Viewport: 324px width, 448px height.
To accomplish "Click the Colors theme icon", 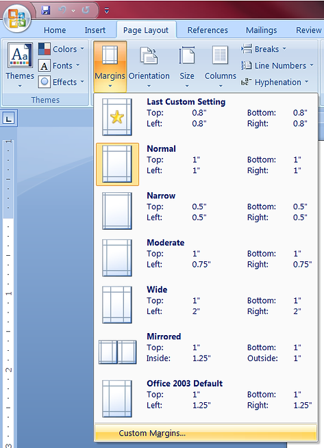I will (x=45, y=49).
